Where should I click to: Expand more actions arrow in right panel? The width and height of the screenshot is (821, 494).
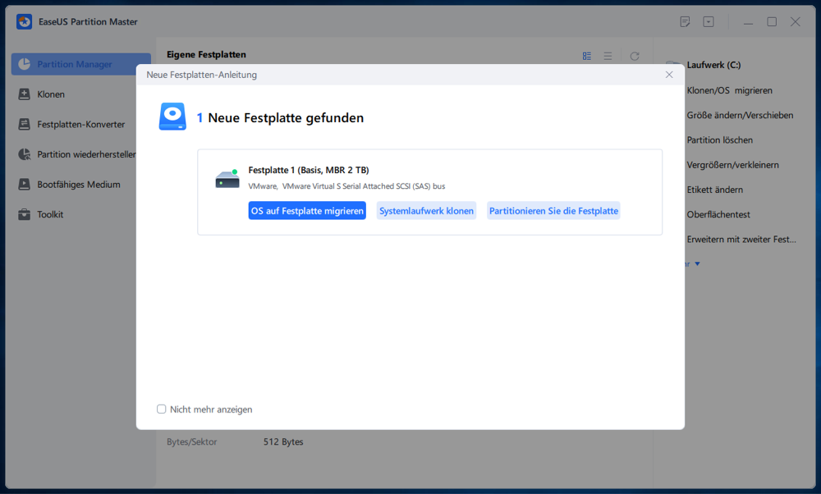click(697, 263)
